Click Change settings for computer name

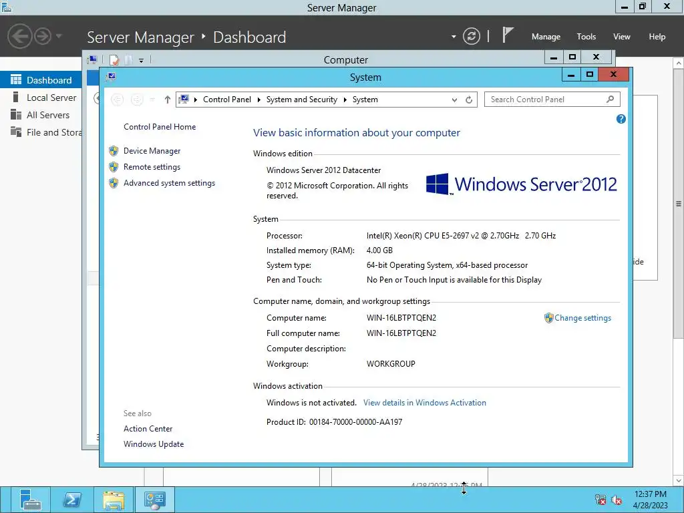click(582, 318)
